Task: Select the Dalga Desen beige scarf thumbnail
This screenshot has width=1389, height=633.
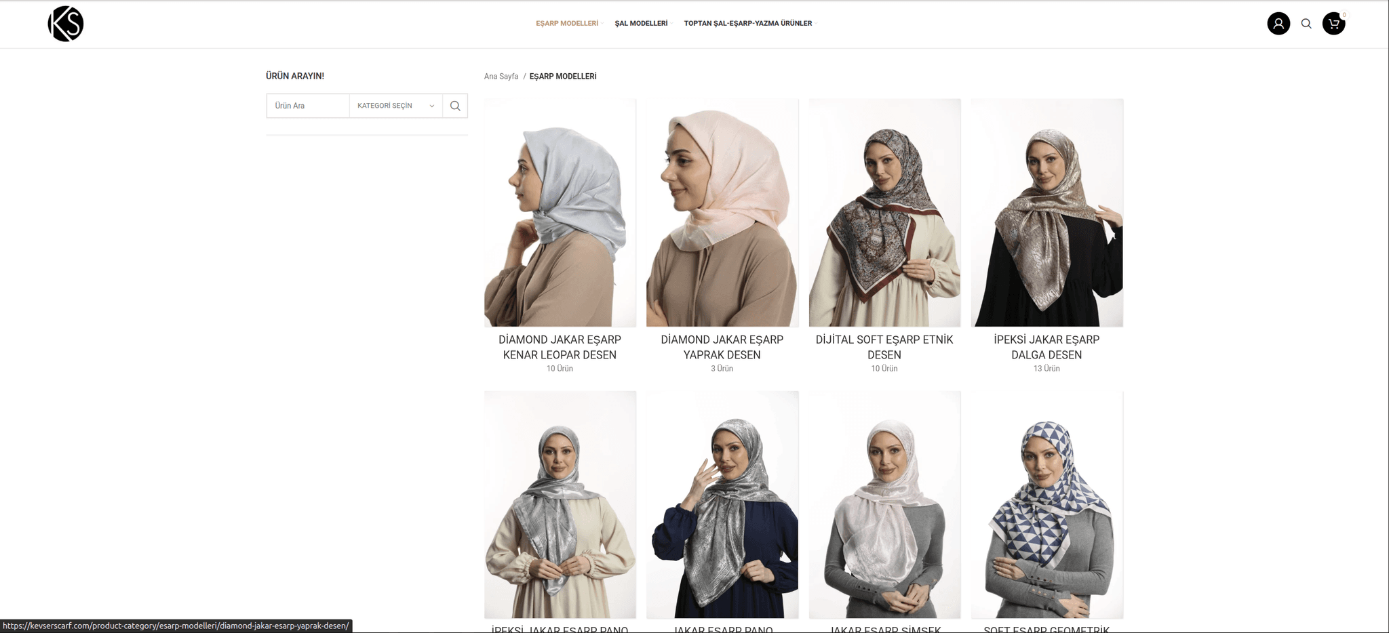Action: 1046,213
